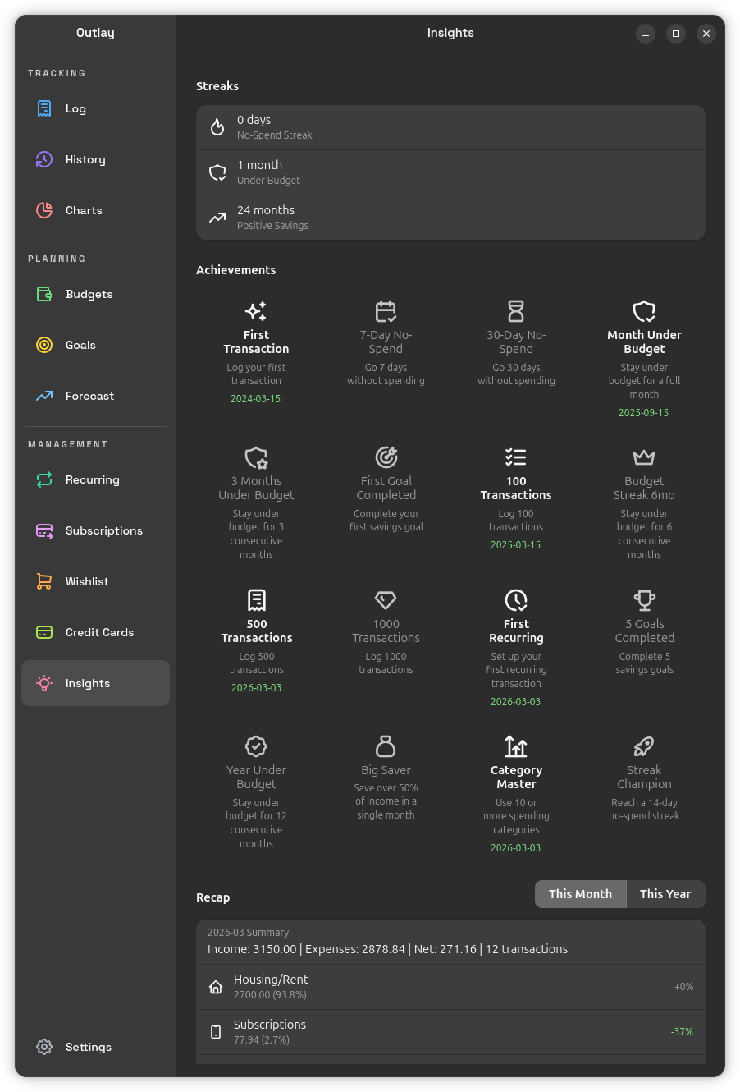Click the Charts pie icon
740x1092 pixels.
[44, 210]
